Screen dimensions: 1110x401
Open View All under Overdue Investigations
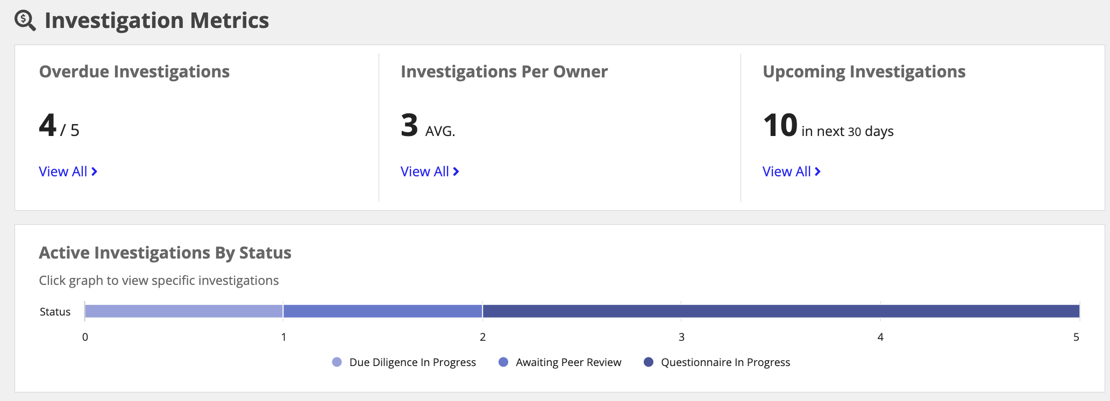tap(68, 171)
